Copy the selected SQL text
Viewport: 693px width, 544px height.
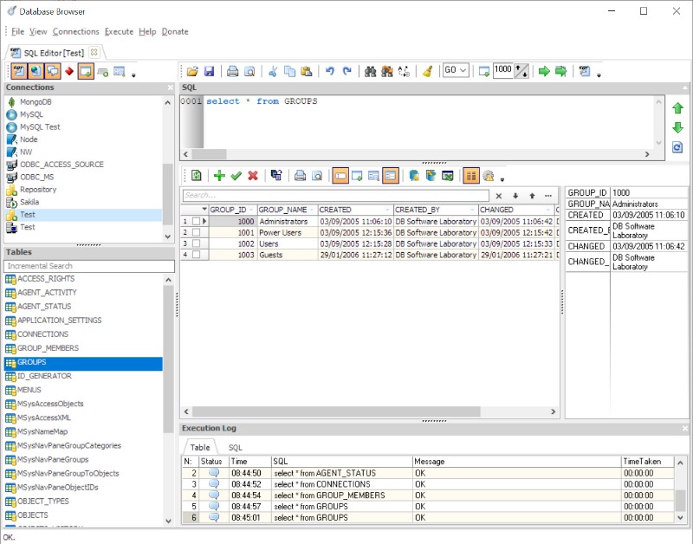(x=289, y=71)
